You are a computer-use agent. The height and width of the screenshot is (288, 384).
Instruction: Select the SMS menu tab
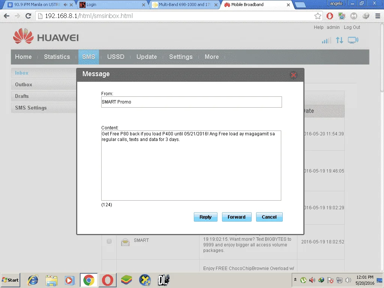[88, 57]
